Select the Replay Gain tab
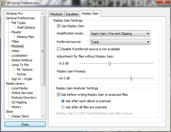This screenshot has width=171, height=132. tap(90, 13)
